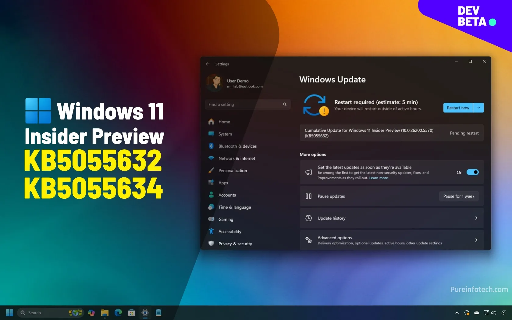The image size is (512, 320).
Task: Click the Settings back arrow
Action: click(208, 64)
